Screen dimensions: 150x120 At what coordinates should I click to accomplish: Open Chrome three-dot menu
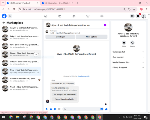click(147, 9)
